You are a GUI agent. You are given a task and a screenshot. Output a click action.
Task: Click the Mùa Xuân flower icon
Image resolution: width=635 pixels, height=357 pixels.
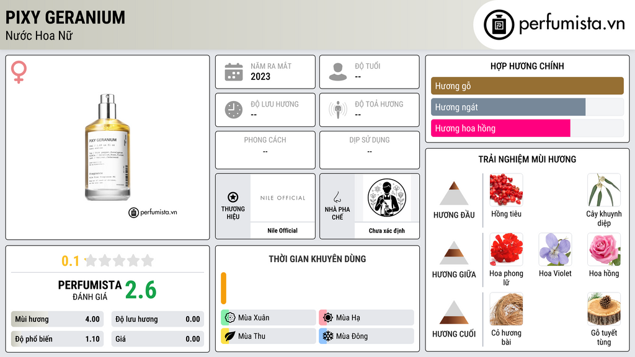(230, 317)
